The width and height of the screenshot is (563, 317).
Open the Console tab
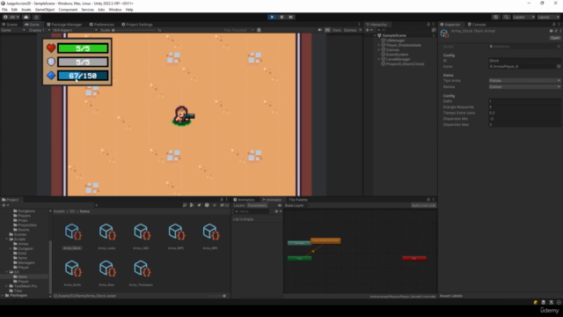(x=477, y=25)
